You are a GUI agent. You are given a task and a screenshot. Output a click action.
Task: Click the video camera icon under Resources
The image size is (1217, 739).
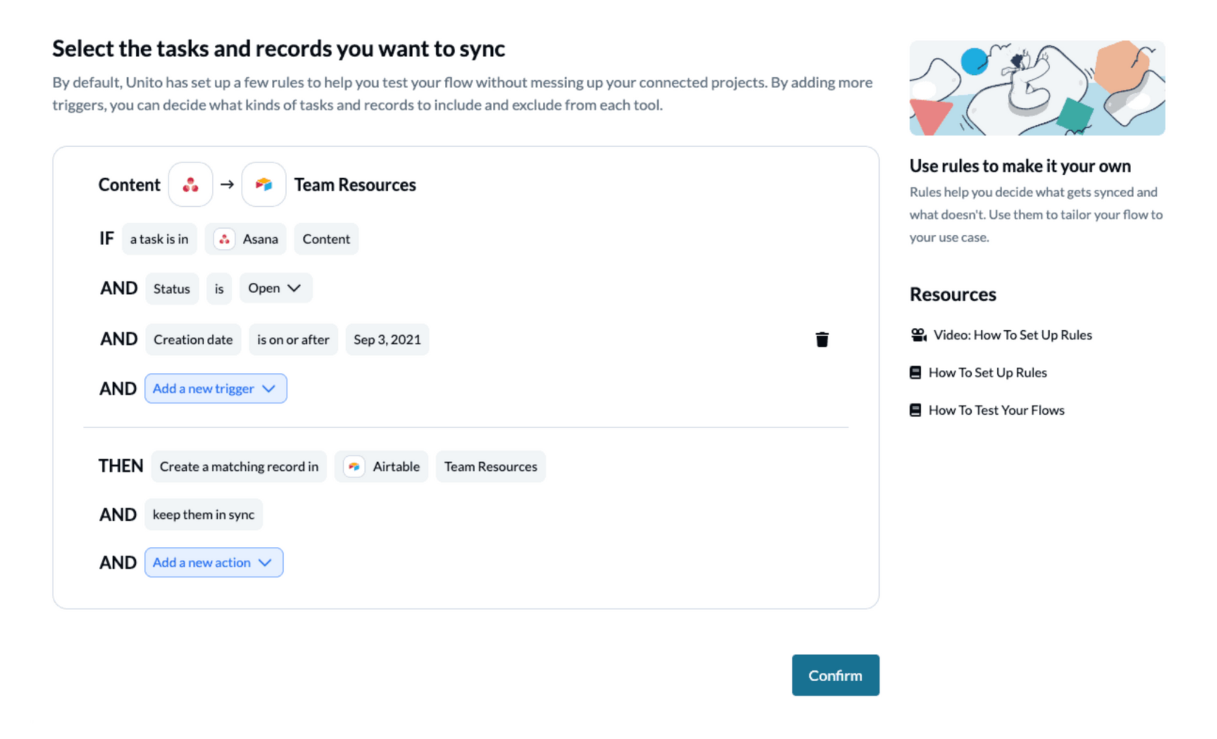(x=918, y=335)
